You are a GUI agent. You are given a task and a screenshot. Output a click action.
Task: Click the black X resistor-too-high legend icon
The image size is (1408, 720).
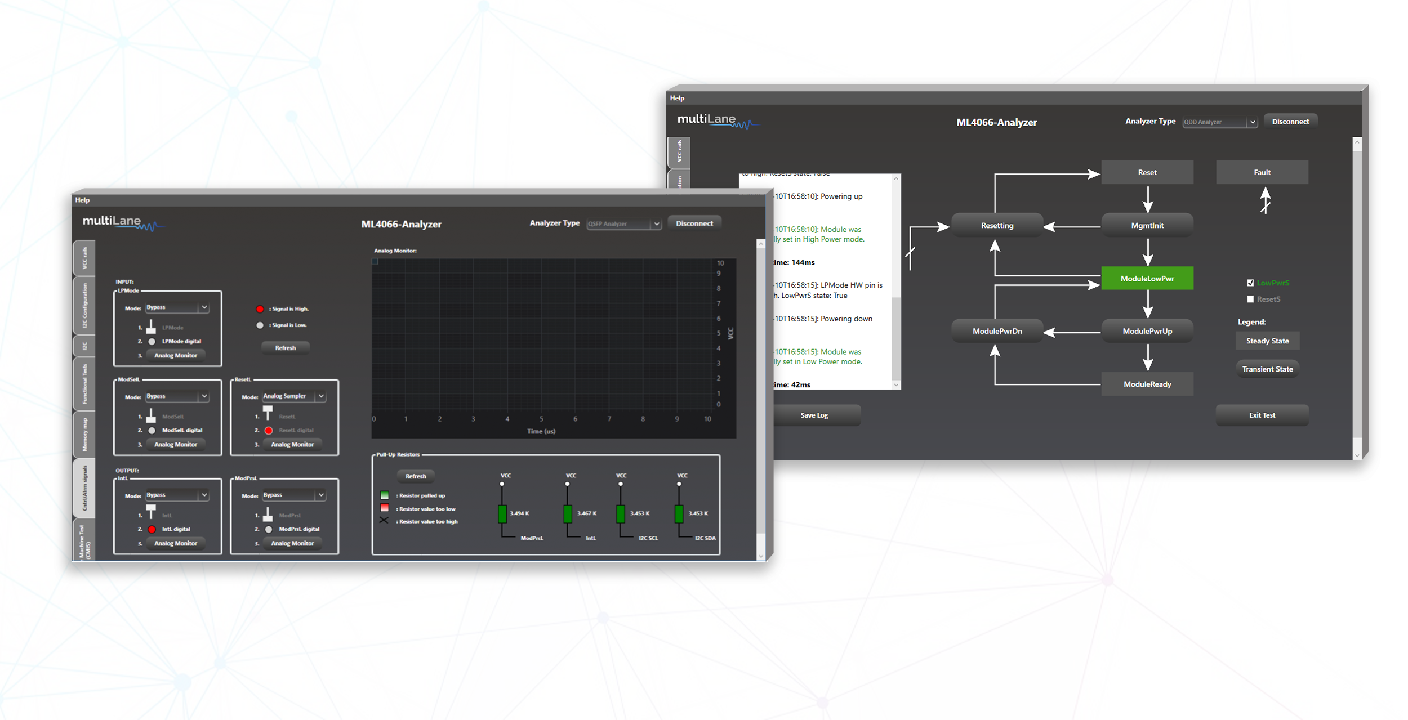(x=384, y=521)
